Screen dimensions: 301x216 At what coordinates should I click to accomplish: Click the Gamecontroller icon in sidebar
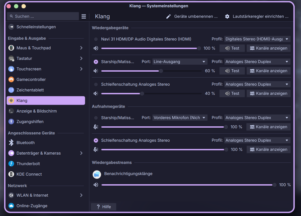point(11,79)
